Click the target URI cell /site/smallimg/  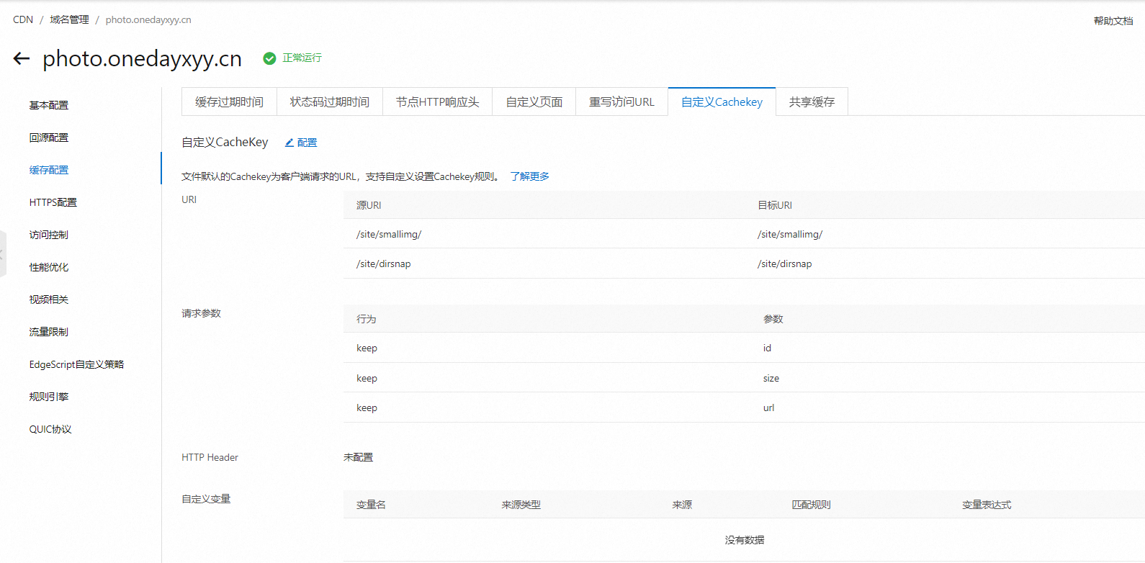790,234
